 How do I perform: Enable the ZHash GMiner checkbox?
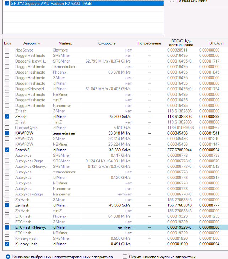pyautogui.click(x=7, y=111)
